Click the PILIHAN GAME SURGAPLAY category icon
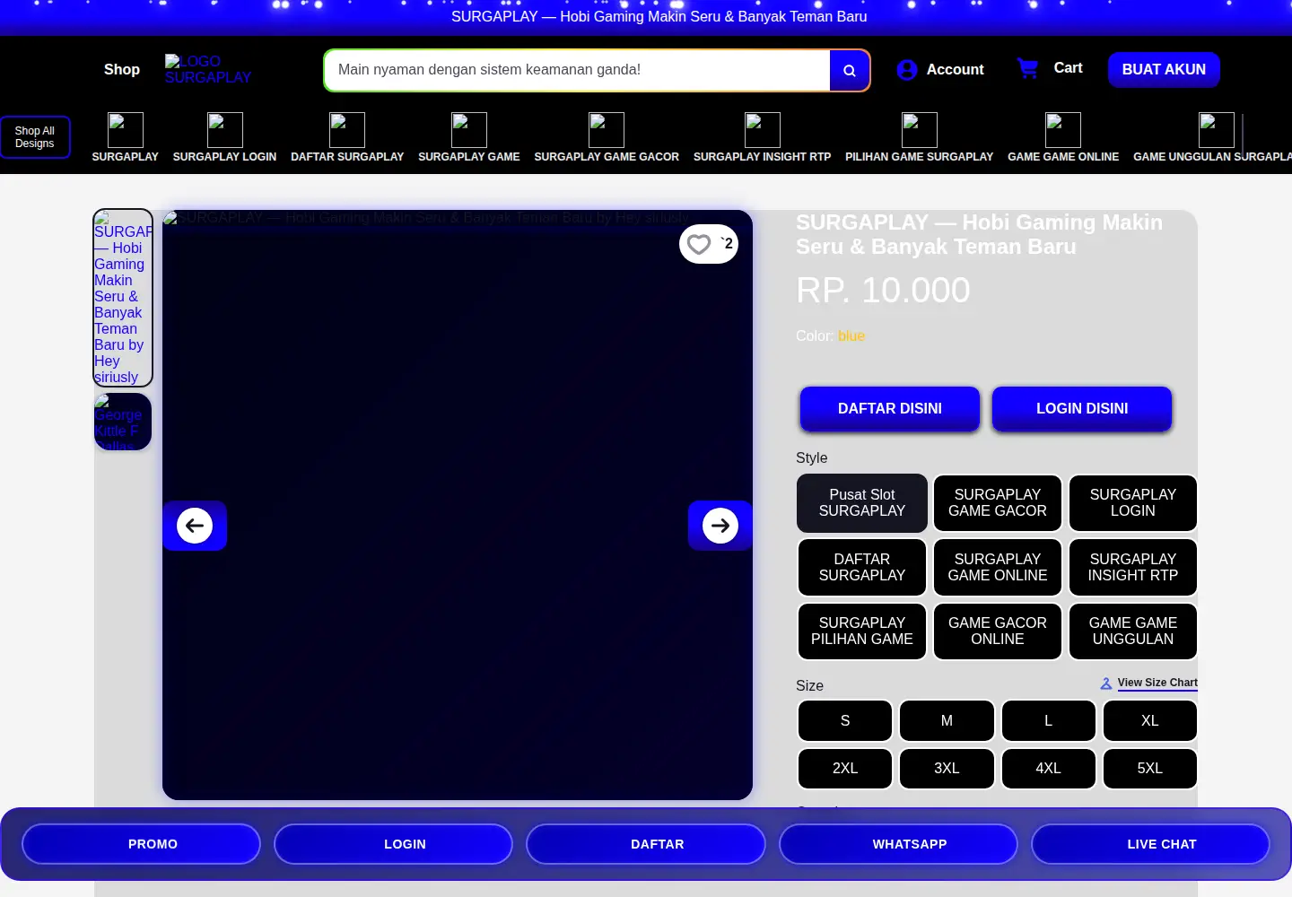The width and height of the screenshot is (1292, 897). click(920, 130)
